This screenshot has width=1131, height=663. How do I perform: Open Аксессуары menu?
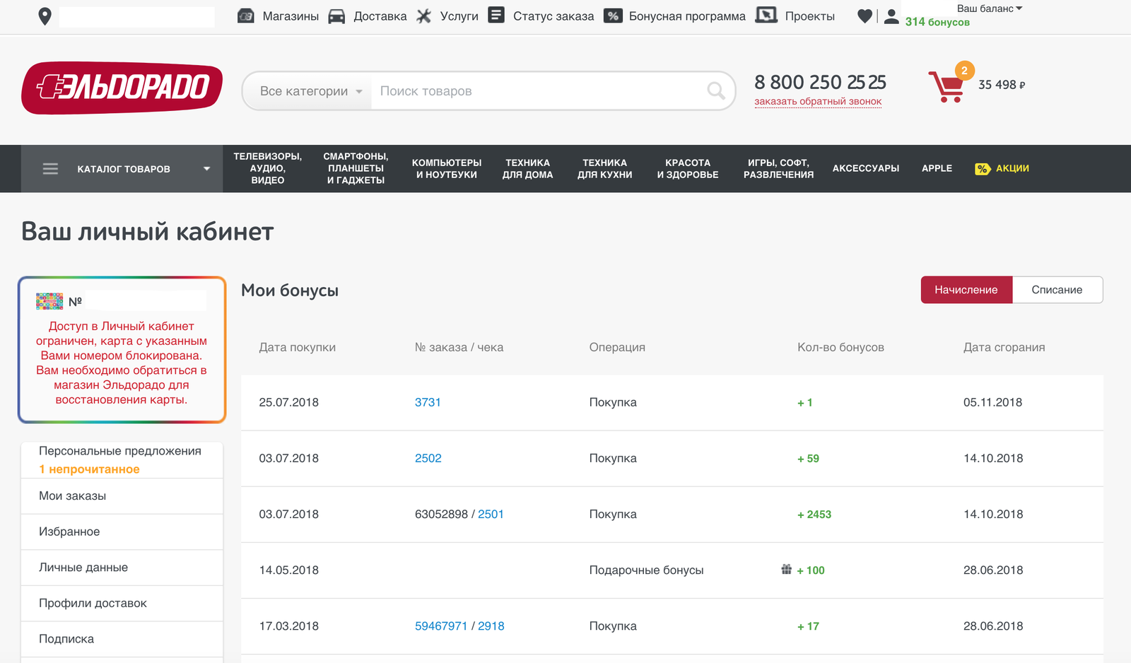point(866,168)
